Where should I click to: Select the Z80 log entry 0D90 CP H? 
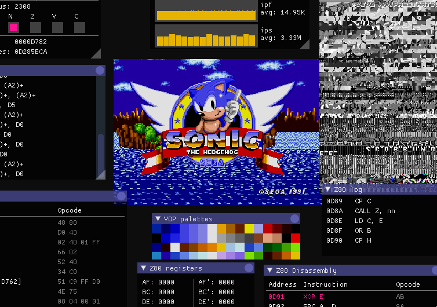click(349, 240)
